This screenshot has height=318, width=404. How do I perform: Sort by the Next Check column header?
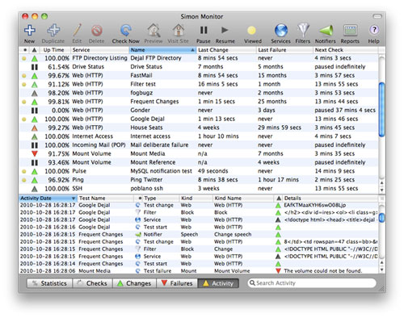pos(345,50)
